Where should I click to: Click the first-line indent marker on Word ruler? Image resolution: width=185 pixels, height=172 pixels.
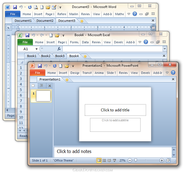[18, 26]
